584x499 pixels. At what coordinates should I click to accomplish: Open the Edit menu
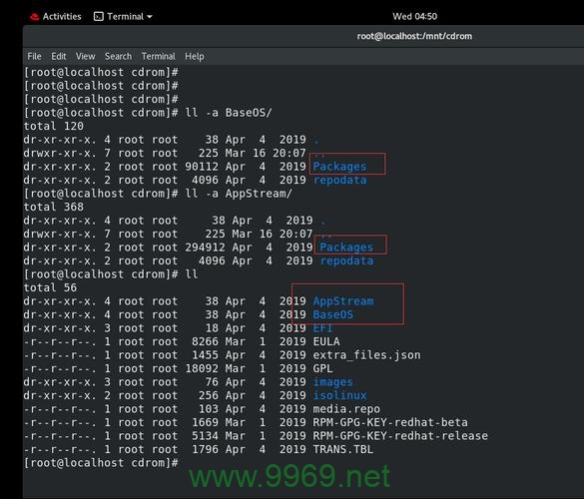59,56
